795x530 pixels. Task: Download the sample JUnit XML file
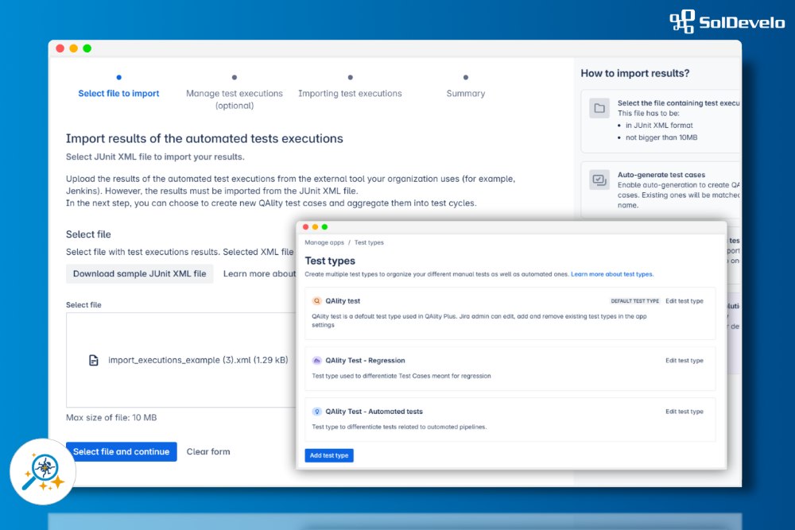[x=139, y=274]
